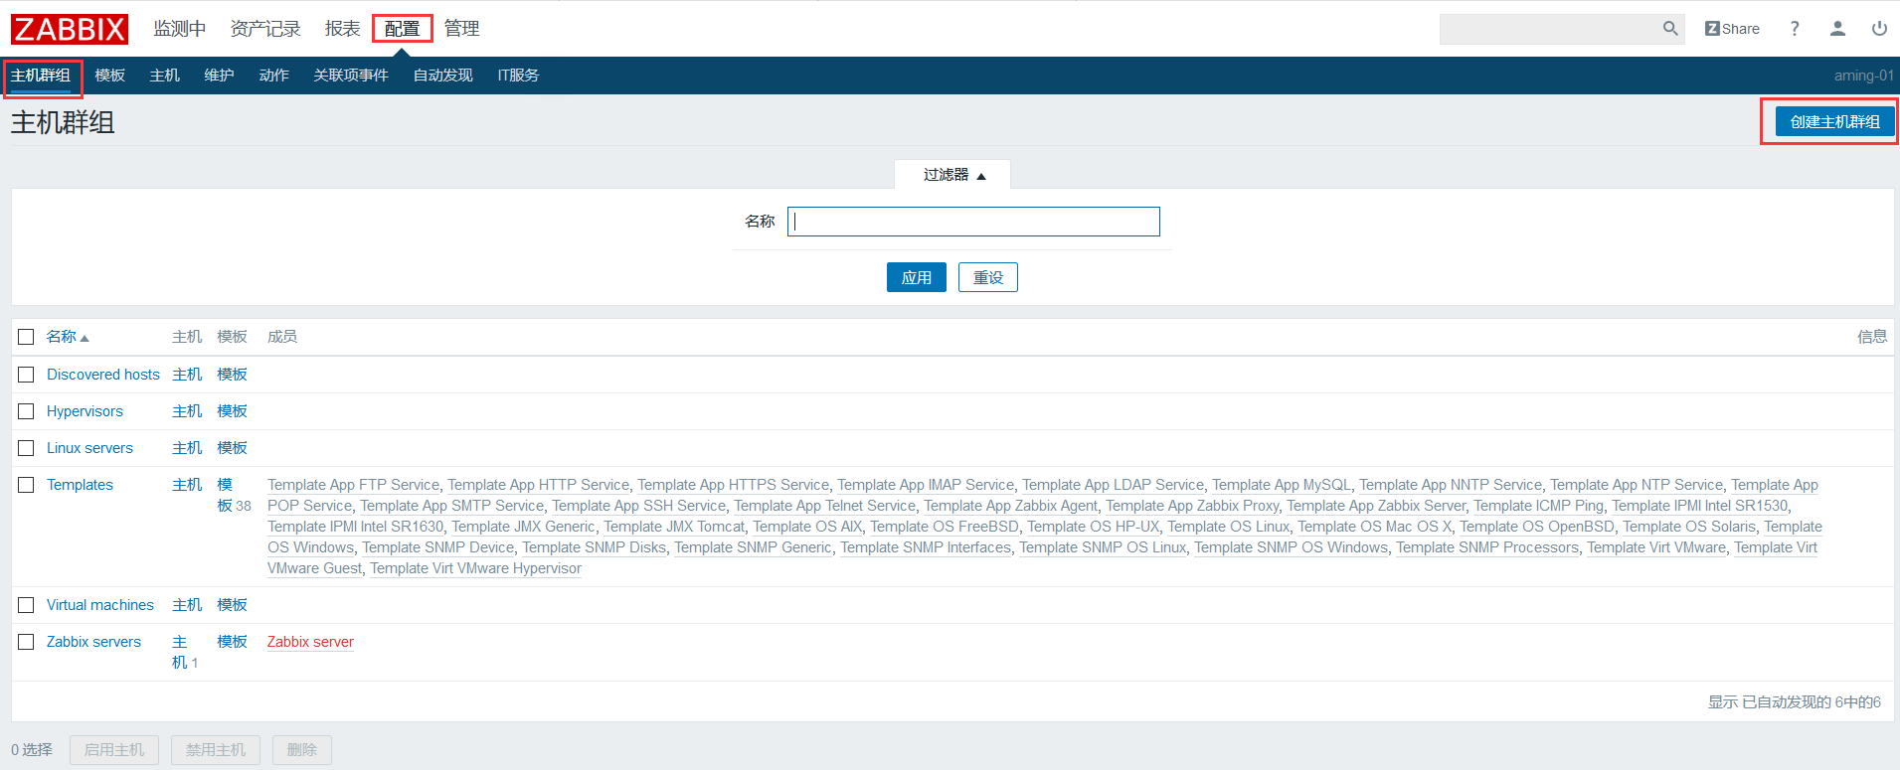Open the 报表 top menu

pyautogui.click(x=343, y=29)
